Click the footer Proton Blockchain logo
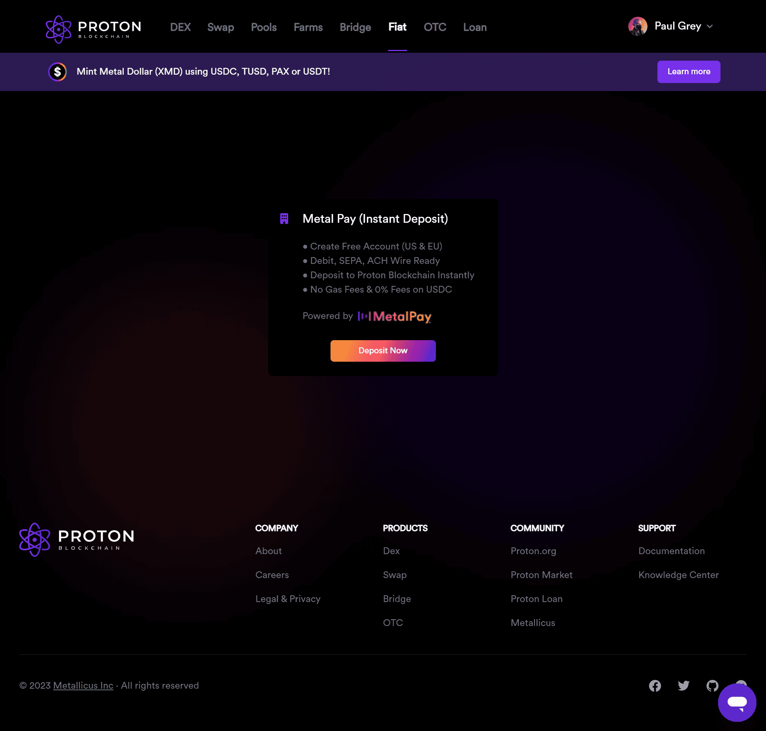Viewport: 766px width, 731px height. (x=77, y=539)
